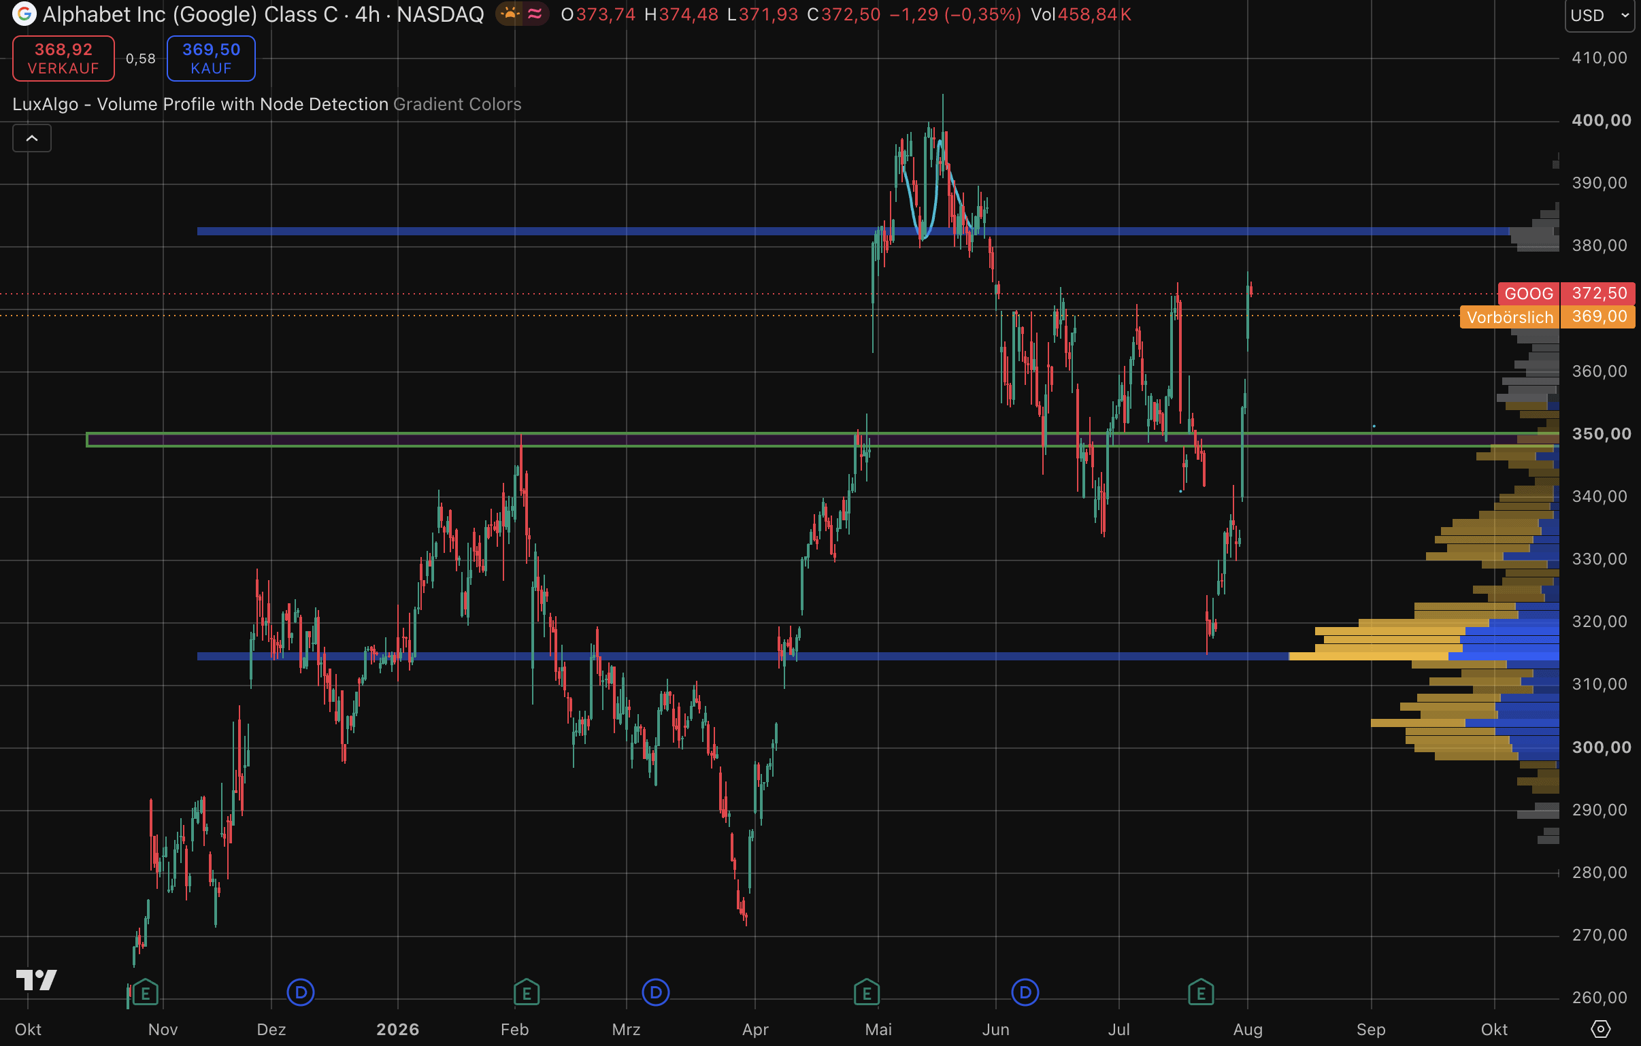Open the February earnings E marker

point(527,993)
